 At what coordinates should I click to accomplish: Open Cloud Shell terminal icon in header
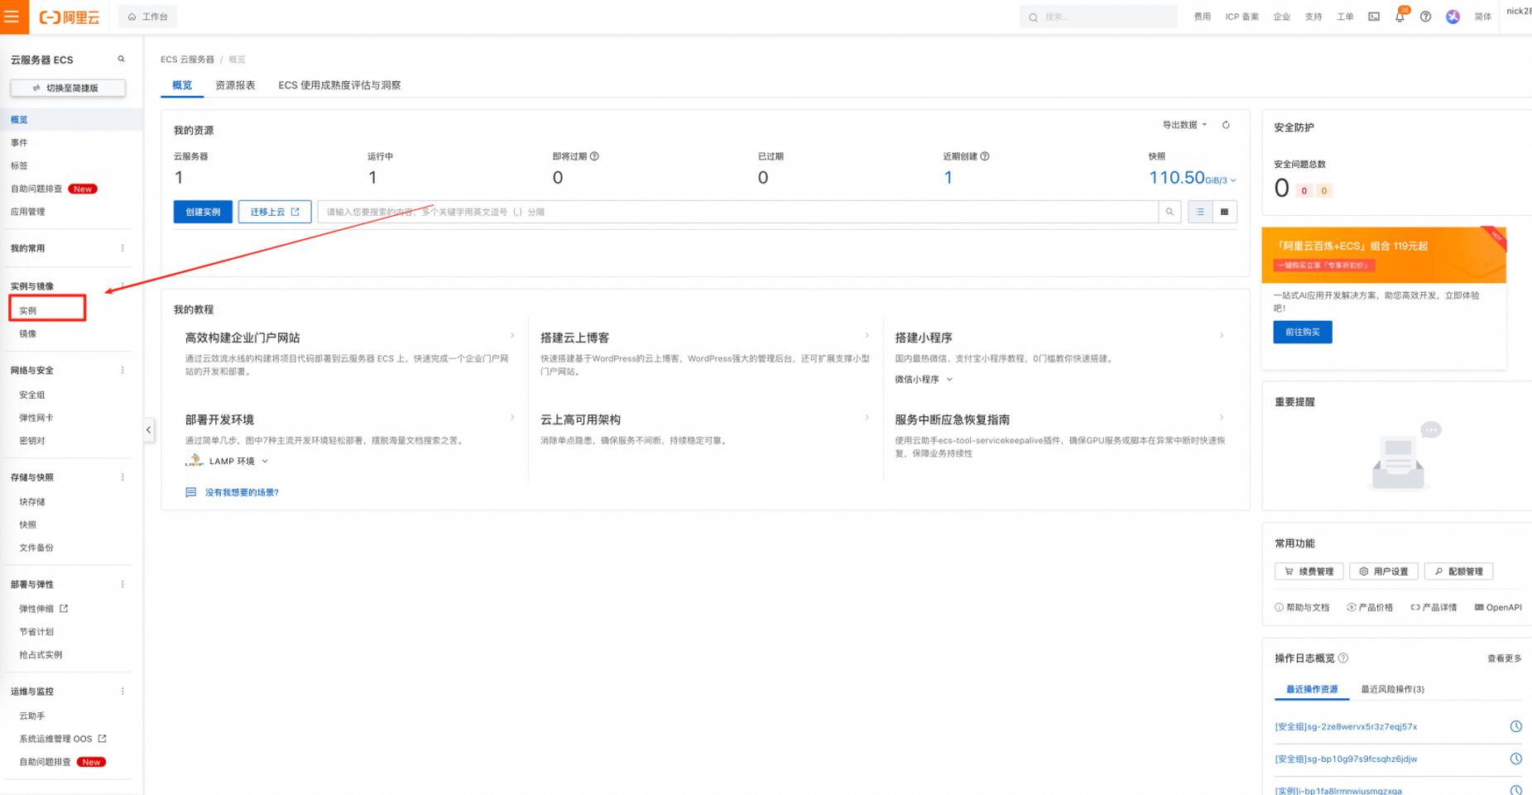click(1374, 17)
